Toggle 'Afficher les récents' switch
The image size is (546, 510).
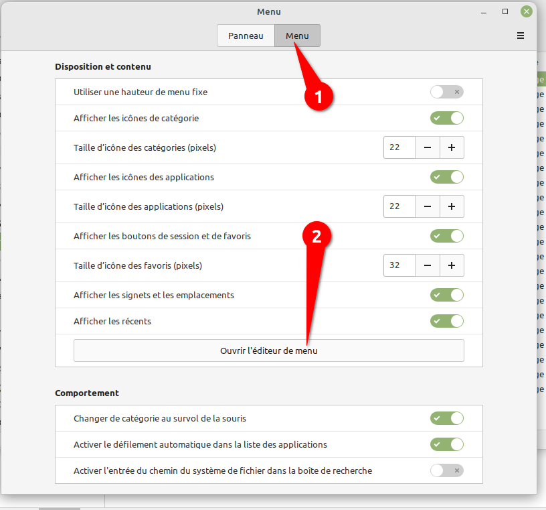point(446,321)
